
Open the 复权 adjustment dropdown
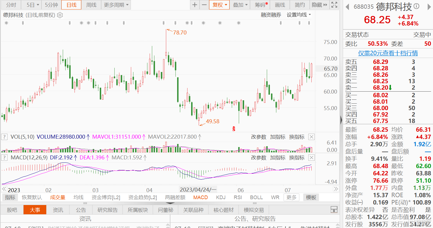pyautogui.click(x=219, y=5)
